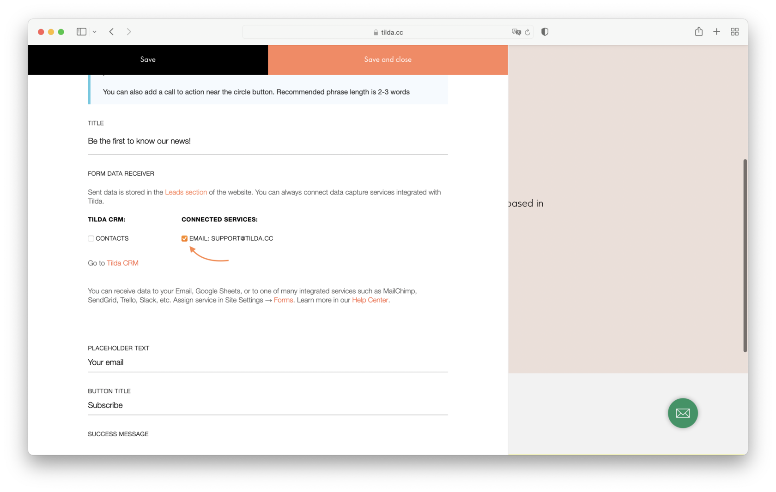Follow the Go to Tilda CRM link
Viewport: 776px width, 492px height.
pyautogui.click(x=122, y=263)
